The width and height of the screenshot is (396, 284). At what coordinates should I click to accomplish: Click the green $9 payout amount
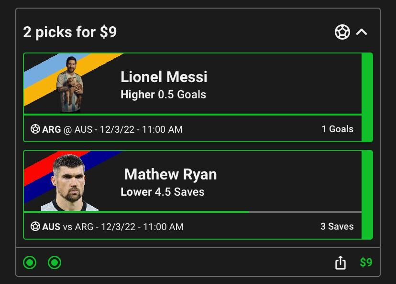[x=366, y=263]
